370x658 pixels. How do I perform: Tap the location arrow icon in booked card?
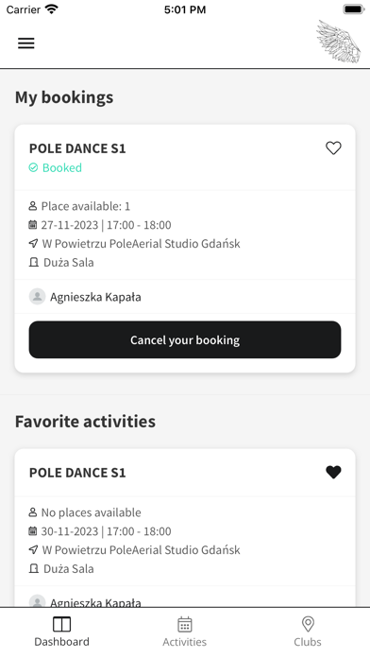33,243
